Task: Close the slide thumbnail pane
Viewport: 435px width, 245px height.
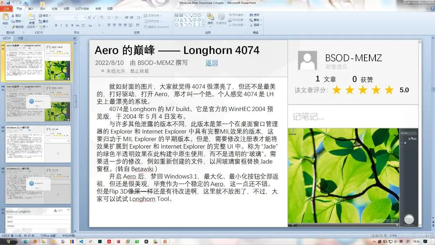Action: (74, 38)
